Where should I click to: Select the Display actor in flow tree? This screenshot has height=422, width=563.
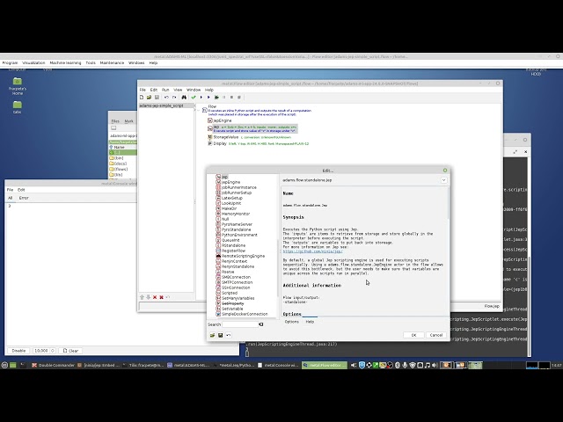tap(220, 143)
